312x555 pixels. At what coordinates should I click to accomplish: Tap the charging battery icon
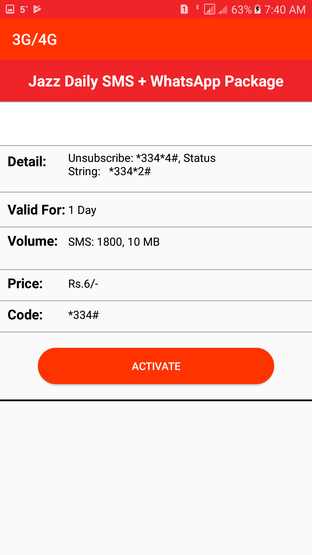pyautogui.click(x=258, y=10)
